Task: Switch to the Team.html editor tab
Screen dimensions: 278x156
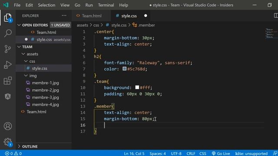Action: pyautogui.click(x=91, y=16)
